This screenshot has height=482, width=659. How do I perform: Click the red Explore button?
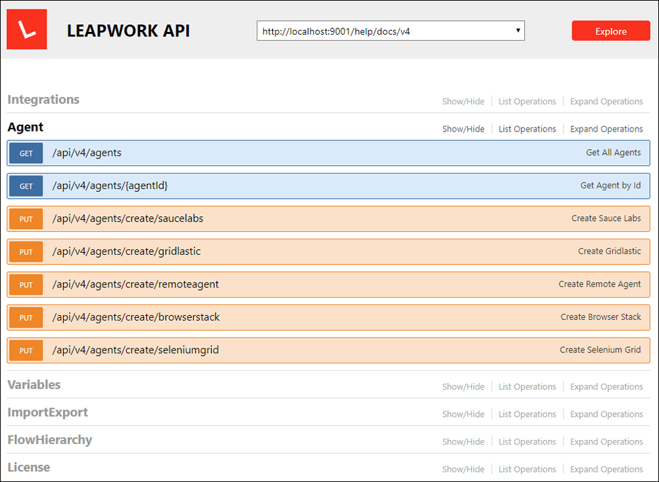[611, 31]
